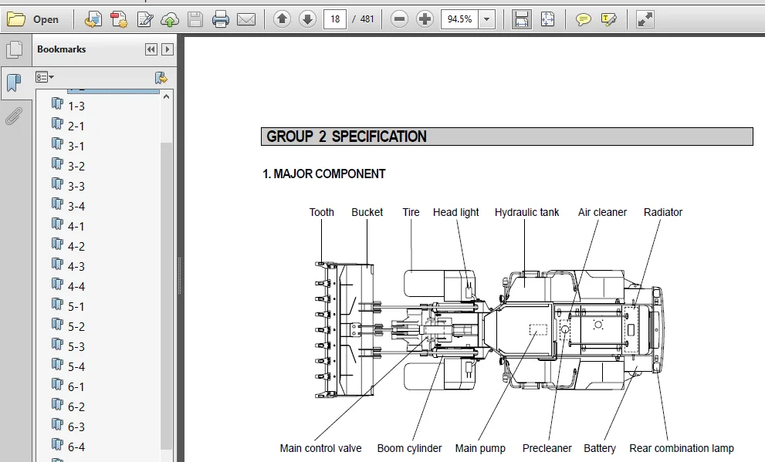
Task: Toggle the Bookmarks panel icon
Action: click(15, 83)
